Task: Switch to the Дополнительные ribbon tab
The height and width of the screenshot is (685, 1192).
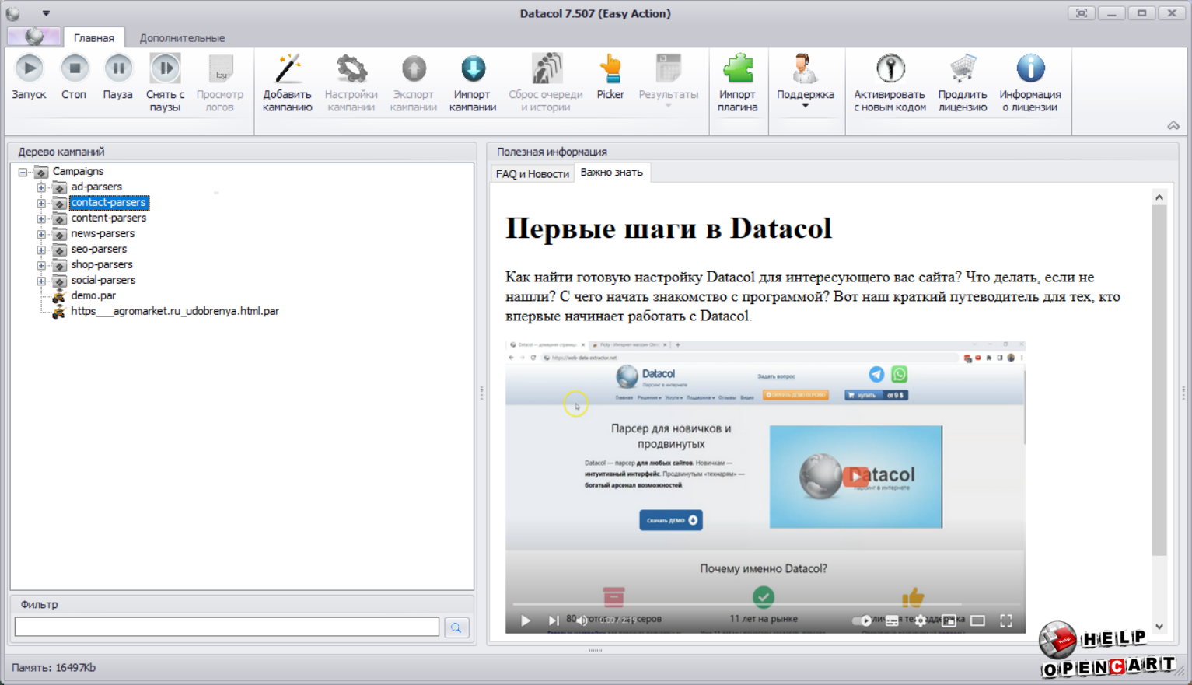Action: (182, 37)
